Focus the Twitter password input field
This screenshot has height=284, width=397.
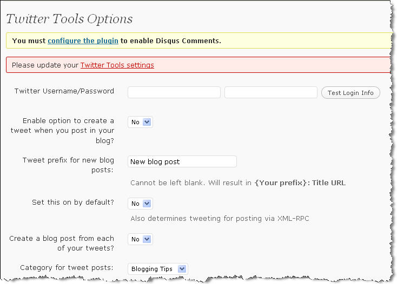point(270,92)
